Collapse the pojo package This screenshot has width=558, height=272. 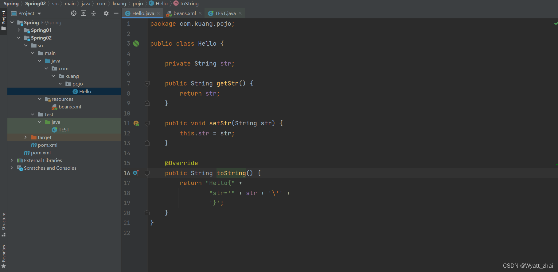[60, 84]
